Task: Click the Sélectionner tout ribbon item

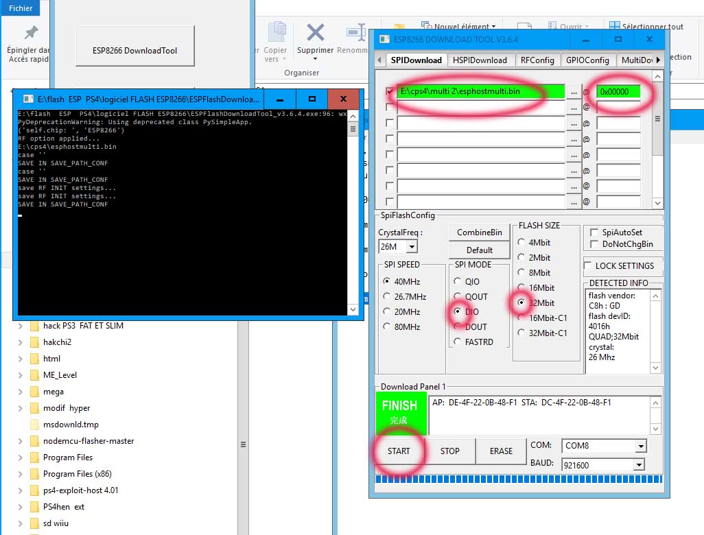Action: coord(646,27)
